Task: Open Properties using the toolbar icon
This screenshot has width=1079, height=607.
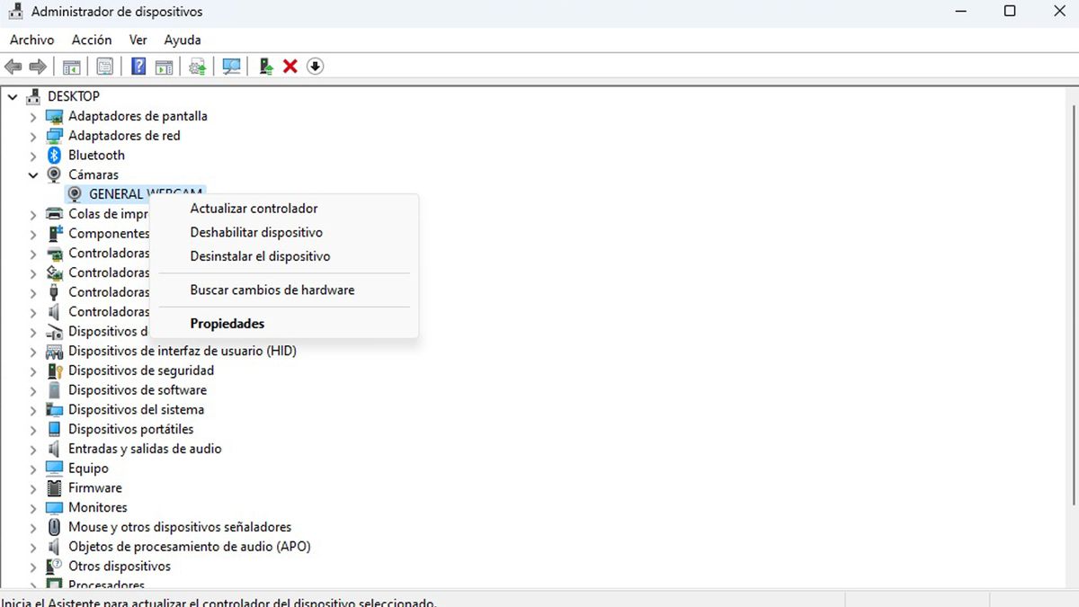Action: (x=104, y=66)
